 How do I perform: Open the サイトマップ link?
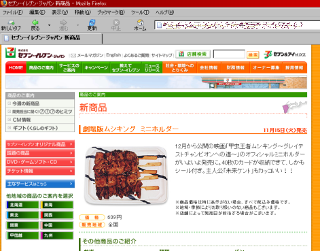pyautogui.click(x=162, y=55)
